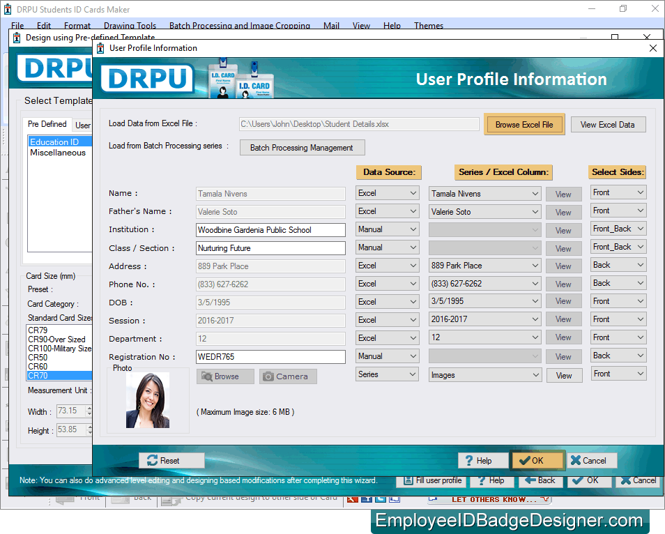
Task: Click the Width value field
Action: (71, 411)
